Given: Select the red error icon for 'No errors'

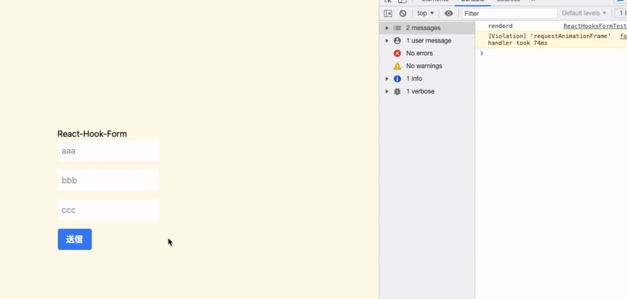Looking at the screenshot, I should (x=397, y=53).
